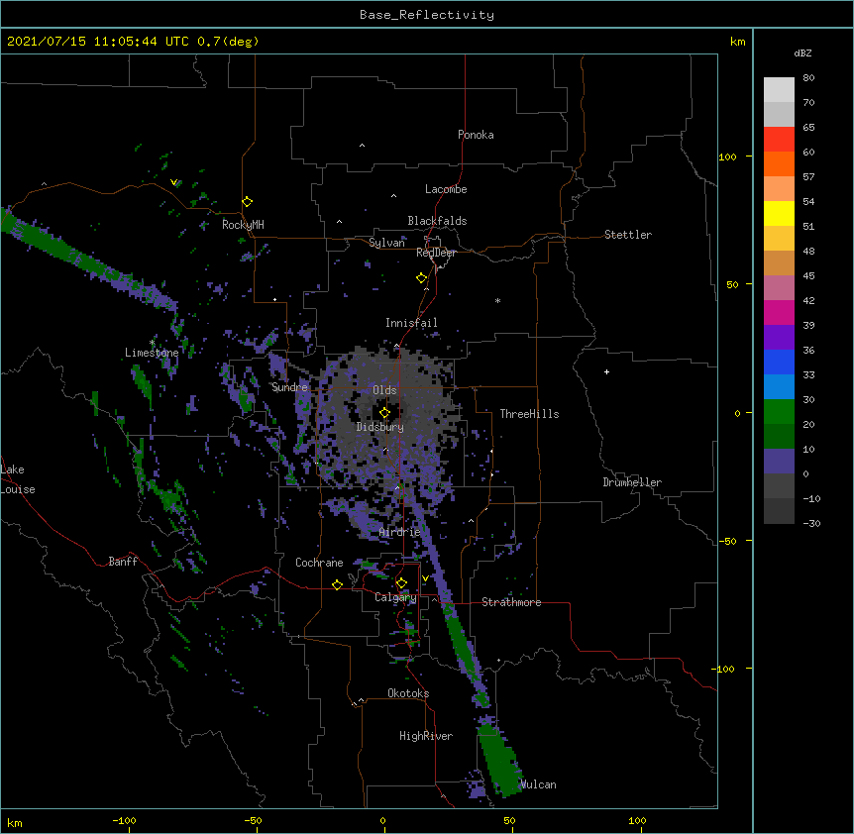Click the yellow diamond marker near RockyMH
The width and height of the screenshot is (854, 834).
pos(247,202)
